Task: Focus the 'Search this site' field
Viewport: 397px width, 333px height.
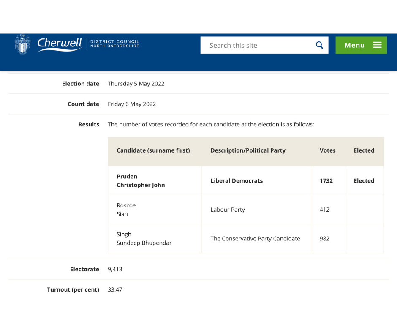Action: (258, 45)
